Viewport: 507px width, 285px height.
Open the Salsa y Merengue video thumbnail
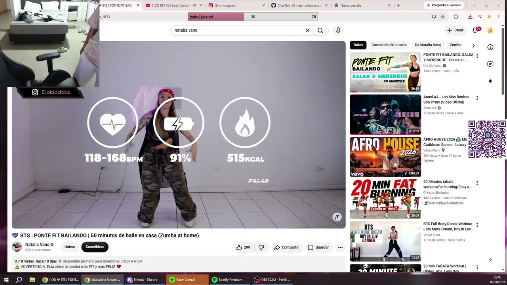(x=385, y=72)
